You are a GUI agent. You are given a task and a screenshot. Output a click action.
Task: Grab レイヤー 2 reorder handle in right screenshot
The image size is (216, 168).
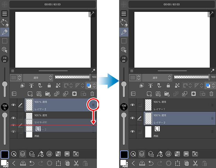pos(212,119)
